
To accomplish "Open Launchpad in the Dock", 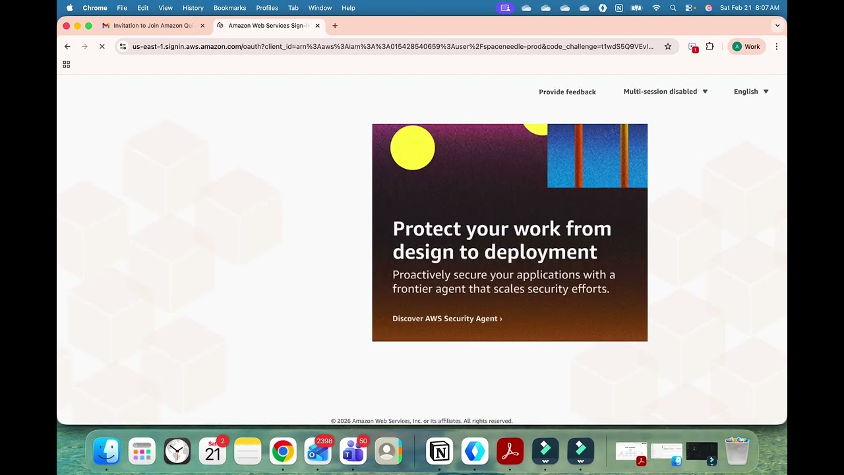I will [x=142, y=451].
